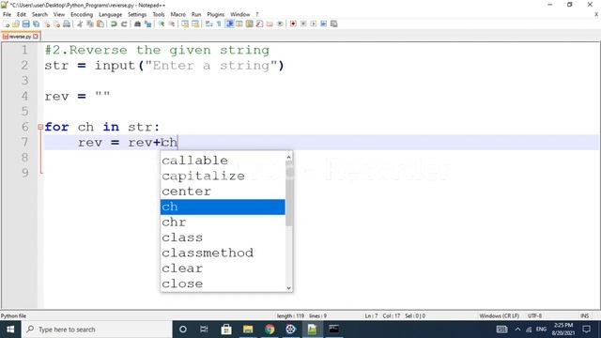Zoom in on editor text

pos(162,23)
